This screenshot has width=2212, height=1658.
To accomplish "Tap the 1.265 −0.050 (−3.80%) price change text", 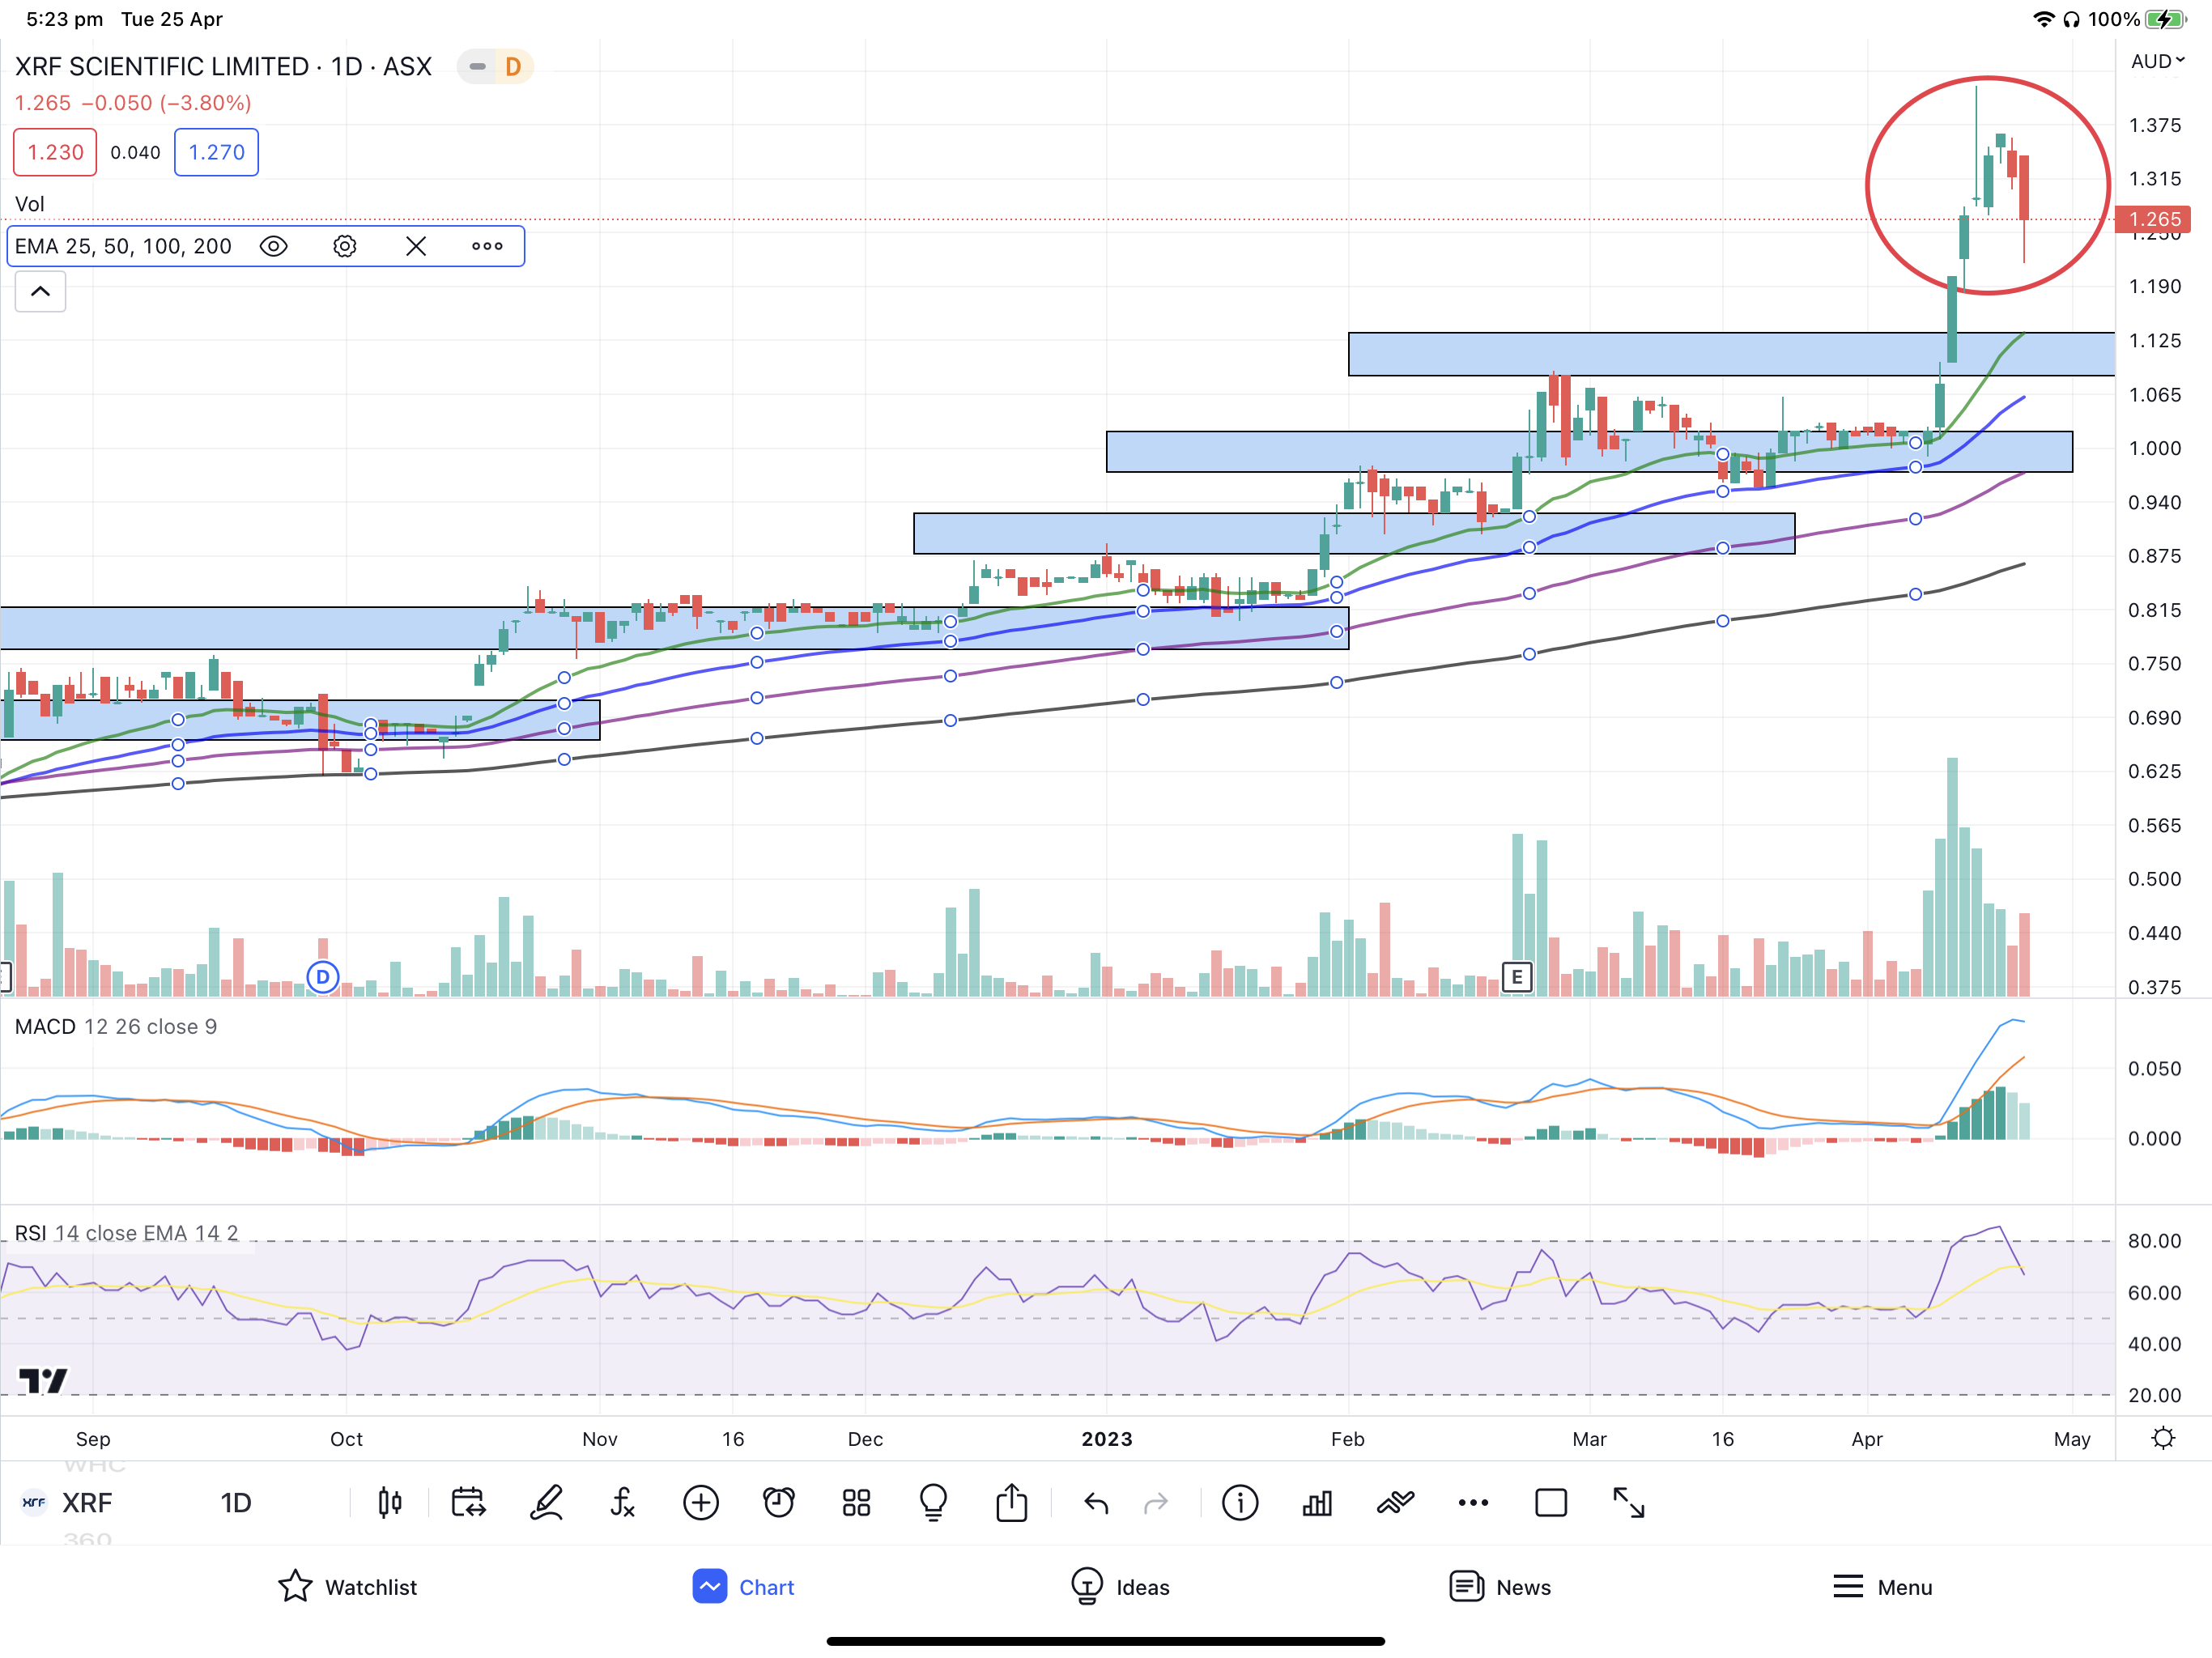I will [x=133, y=103].
